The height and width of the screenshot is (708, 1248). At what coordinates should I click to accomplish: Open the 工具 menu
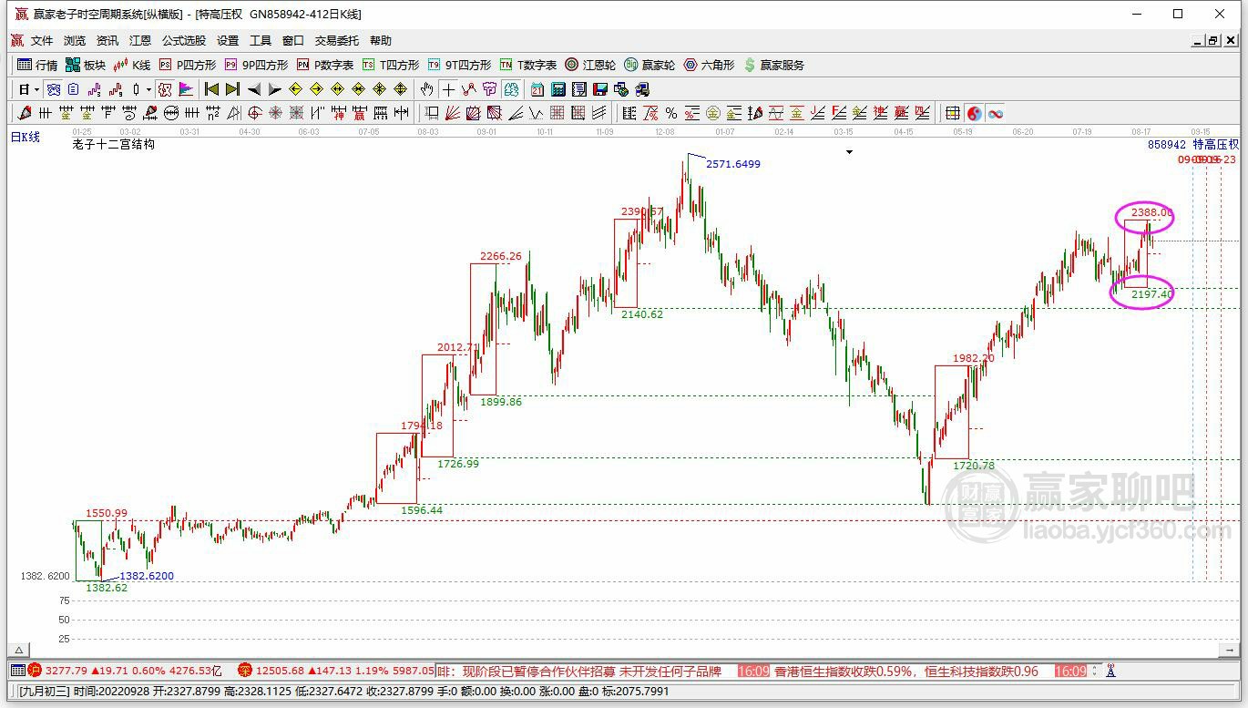[x=261, y=41]
